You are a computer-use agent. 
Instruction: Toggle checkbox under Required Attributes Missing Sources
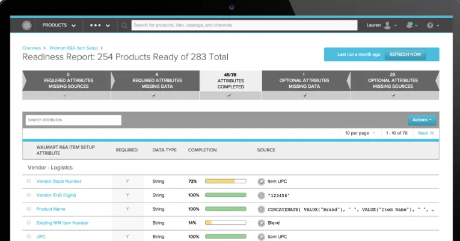pyautogui.click(x=65, y=96)
